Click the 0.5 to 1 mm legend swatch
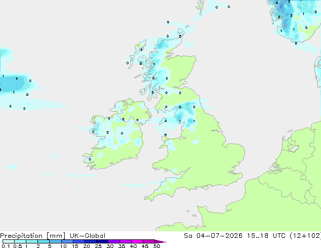 click(x=20, y=241)
